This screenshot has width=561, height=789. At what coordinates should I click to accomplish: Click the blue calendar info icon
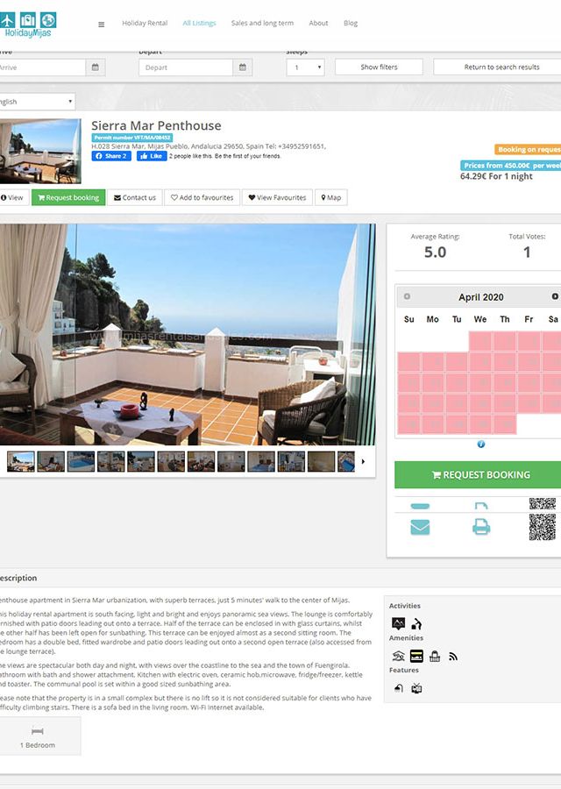[x=481, y=444]
